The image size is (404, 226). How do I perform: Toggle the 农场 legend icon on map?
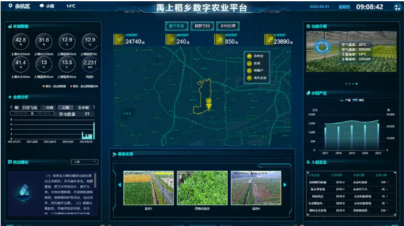(x=249, y=63)
